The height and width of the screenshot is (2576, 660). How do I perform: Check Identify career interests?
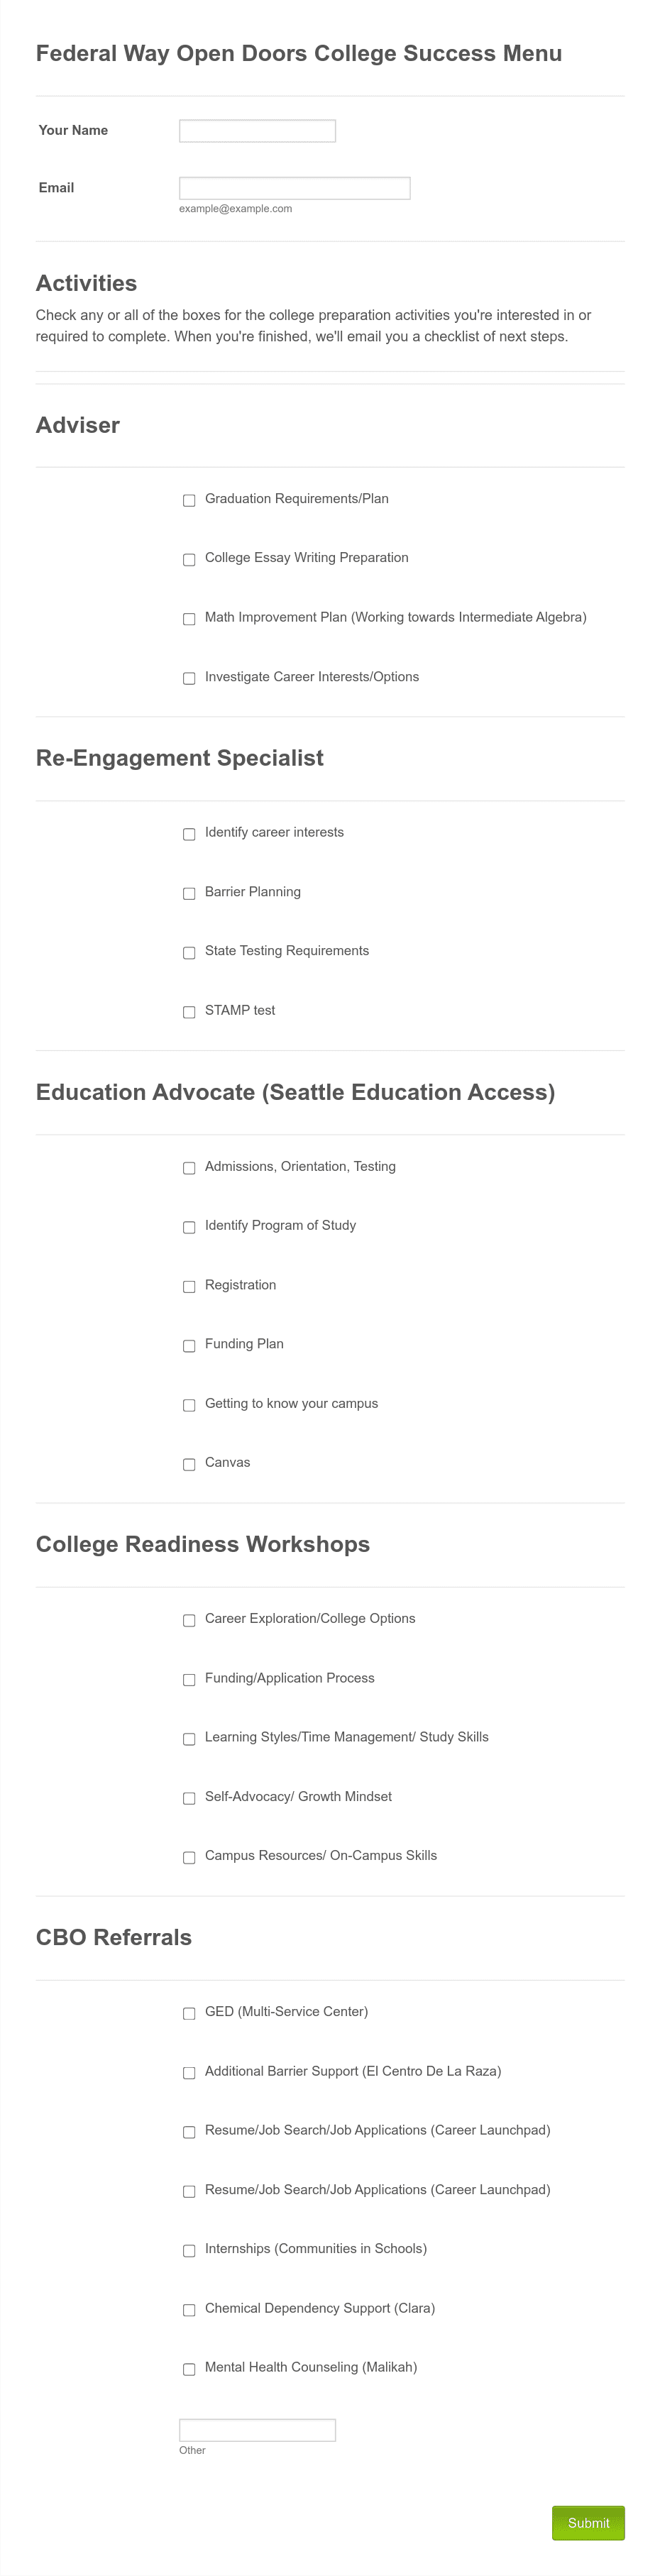point(189,834)
